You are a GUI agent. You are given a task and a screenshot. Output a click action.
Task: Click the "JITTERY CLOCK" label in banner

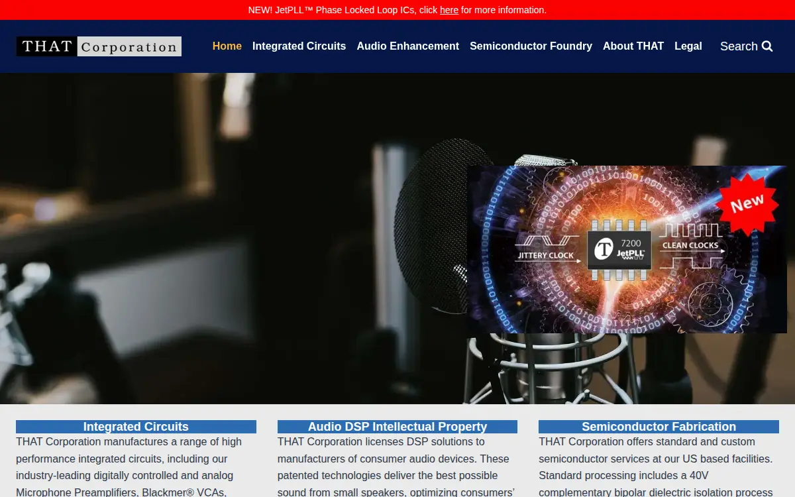pos(546,256)
